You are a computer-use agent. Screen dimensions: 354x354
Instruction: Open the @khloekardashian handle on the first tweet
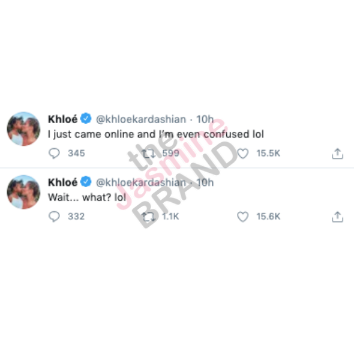point(141,119)
